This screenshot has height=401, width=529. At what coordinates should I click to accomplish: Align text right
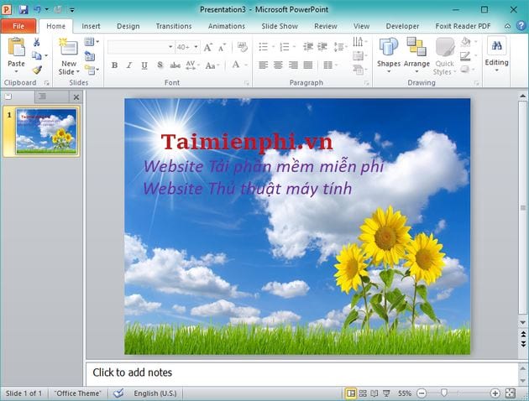tap(293, 65)
